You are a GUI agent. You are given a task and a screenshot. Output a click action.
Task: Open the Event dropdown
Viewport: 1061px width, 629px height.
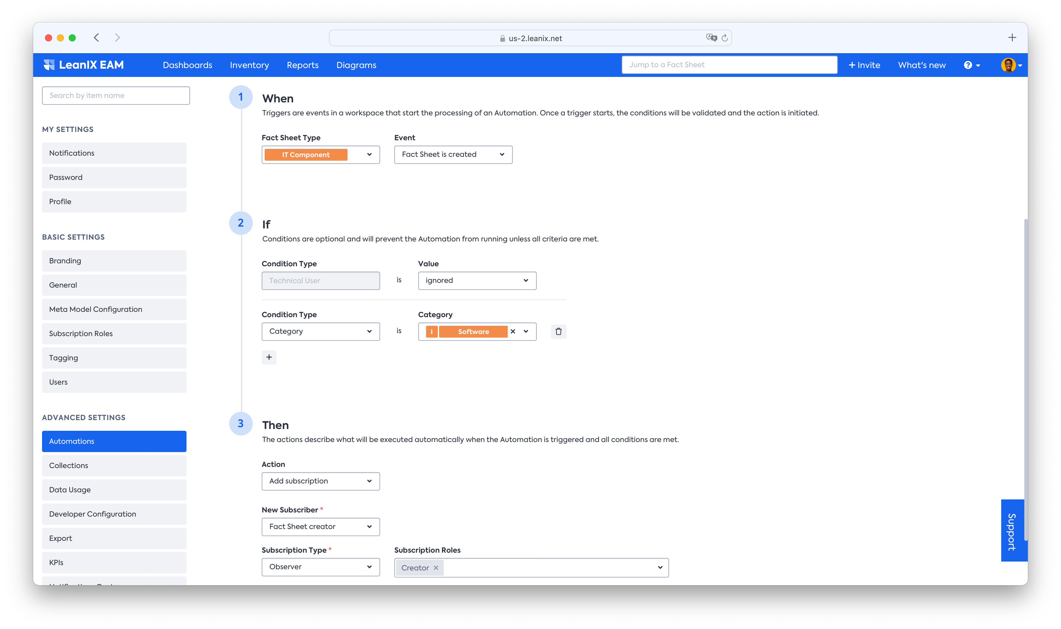[453, 155]
